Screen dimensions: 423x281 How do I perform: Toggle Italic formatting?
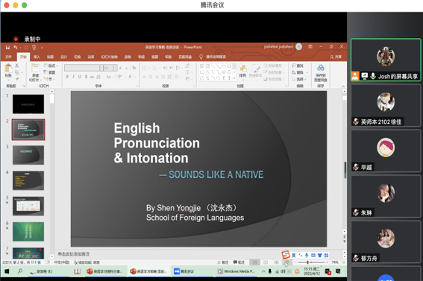[73, 77]
